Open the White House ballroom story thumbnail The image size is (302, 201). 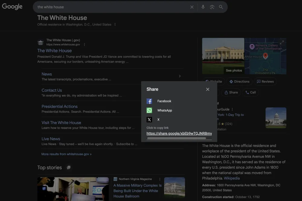coord(175,187)
